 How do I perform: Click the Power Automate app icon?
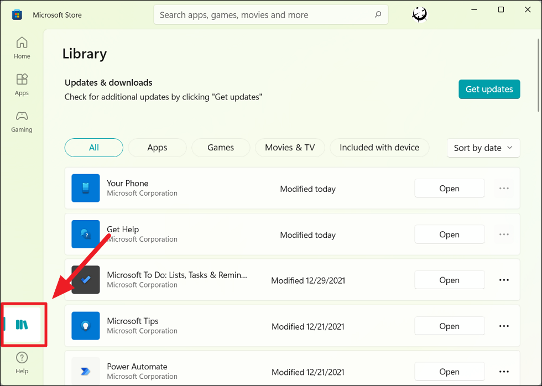click(x=86, y=371)
